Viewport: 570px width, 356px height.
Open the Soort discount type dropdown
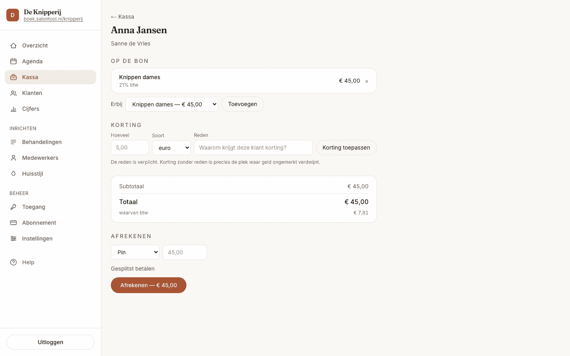(x=171, y=148)
